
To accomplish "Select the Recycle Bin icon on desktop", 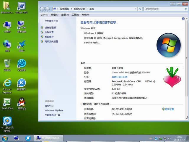I will [x=7, y=64].
